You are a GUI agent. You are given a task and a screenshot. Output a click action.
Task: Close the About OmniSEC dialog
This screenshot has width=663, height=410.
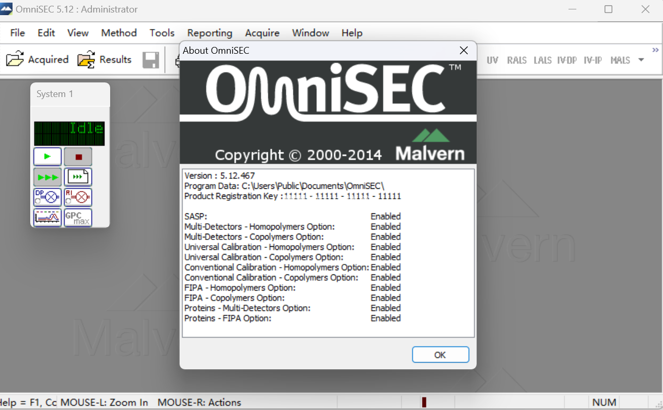(463, 51)
